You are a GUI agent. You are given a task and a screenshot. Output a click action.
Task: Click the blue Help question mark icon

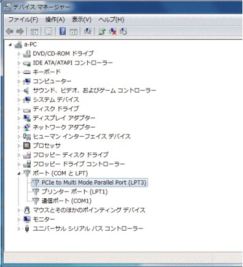[63, 31]
